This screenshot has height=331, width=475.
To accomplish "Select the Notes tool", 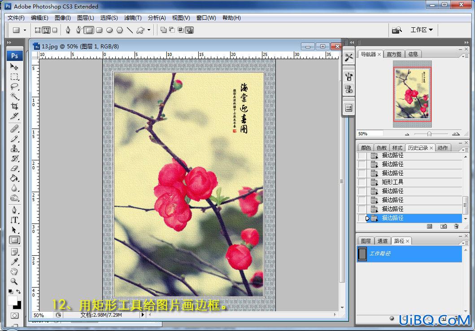I will point(14,252).
